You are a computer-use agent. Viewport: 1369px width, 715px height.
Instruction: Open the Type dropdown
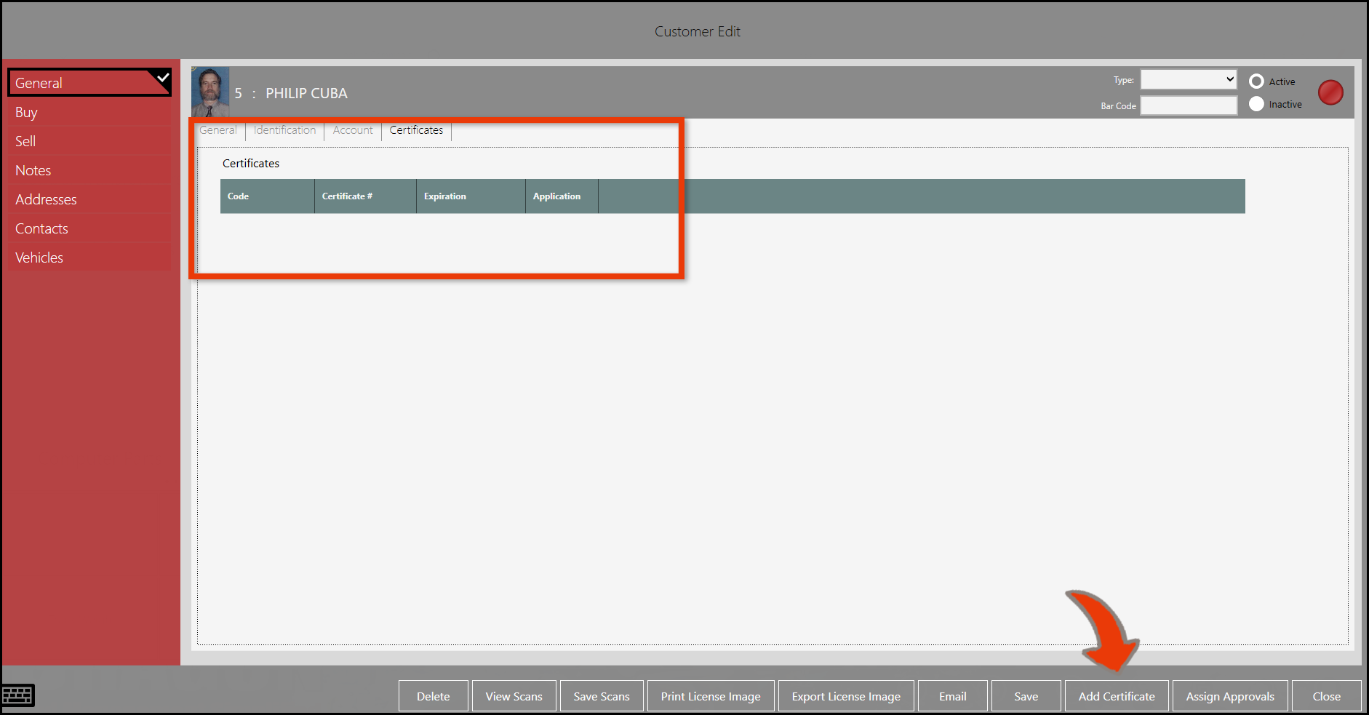coord(1188,79)
